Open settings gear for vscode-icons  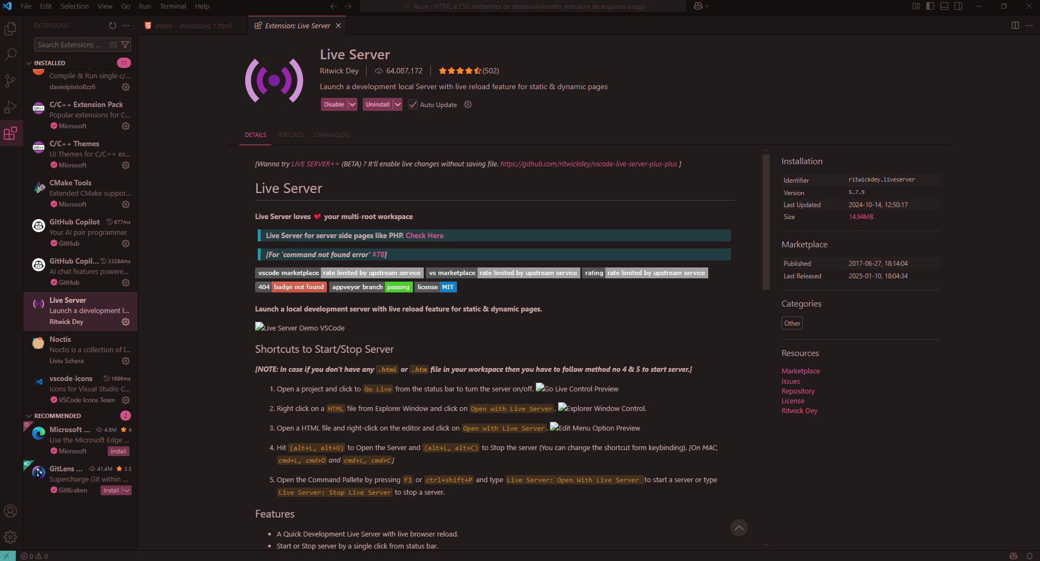(126, 400)
